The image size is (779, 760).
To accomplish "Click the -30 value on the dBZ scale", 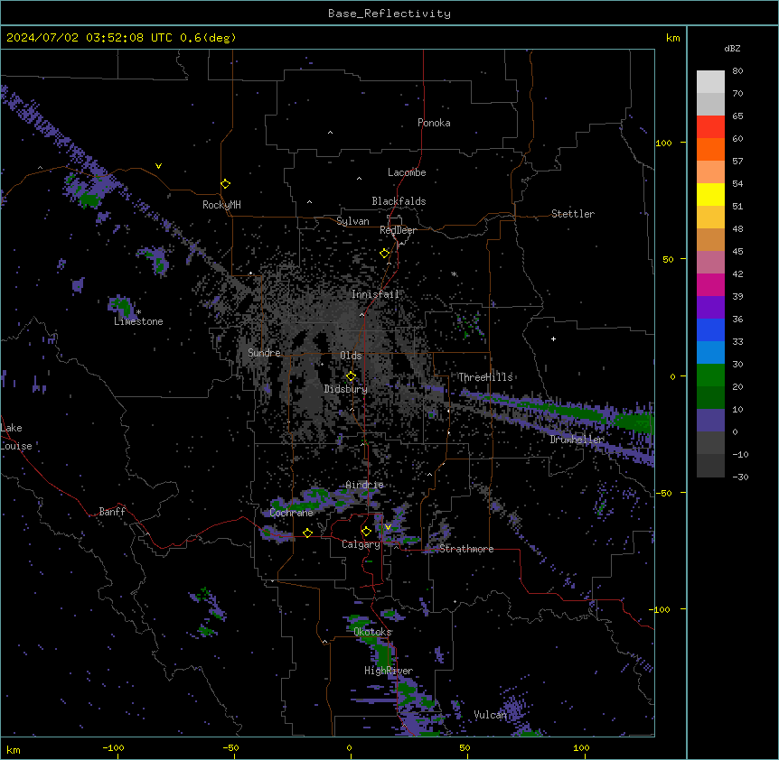I will [x=740, y=477].
